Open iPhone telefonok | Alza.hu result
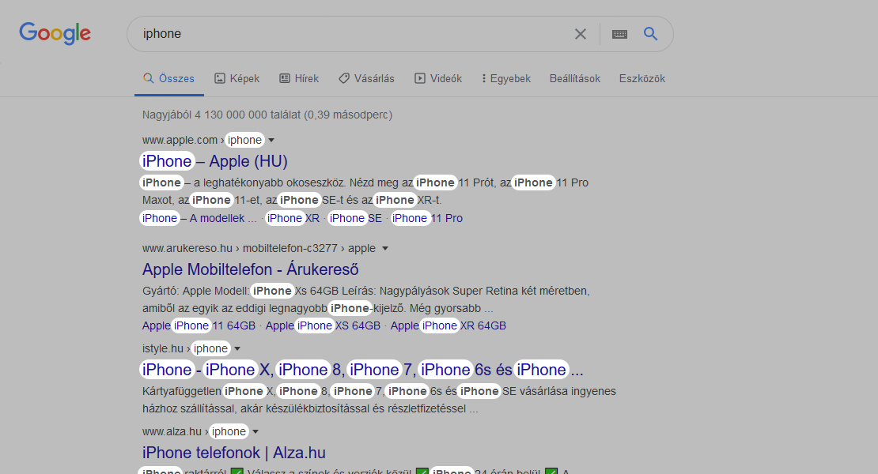The height and width of the screenshot is (474, 878). click(234, 453)
